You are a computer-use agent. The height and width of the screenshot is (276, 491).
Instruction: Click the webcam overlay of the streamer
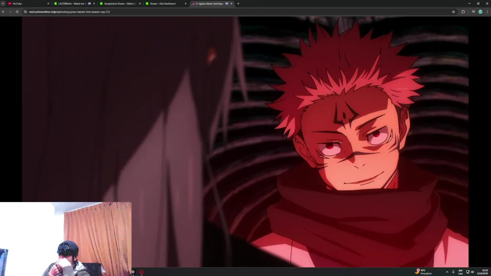click(66, 239)
